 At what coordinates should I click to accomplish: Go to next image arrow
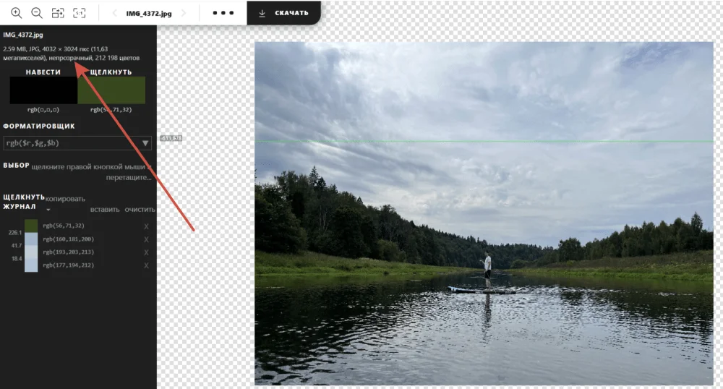coord(184,13)
